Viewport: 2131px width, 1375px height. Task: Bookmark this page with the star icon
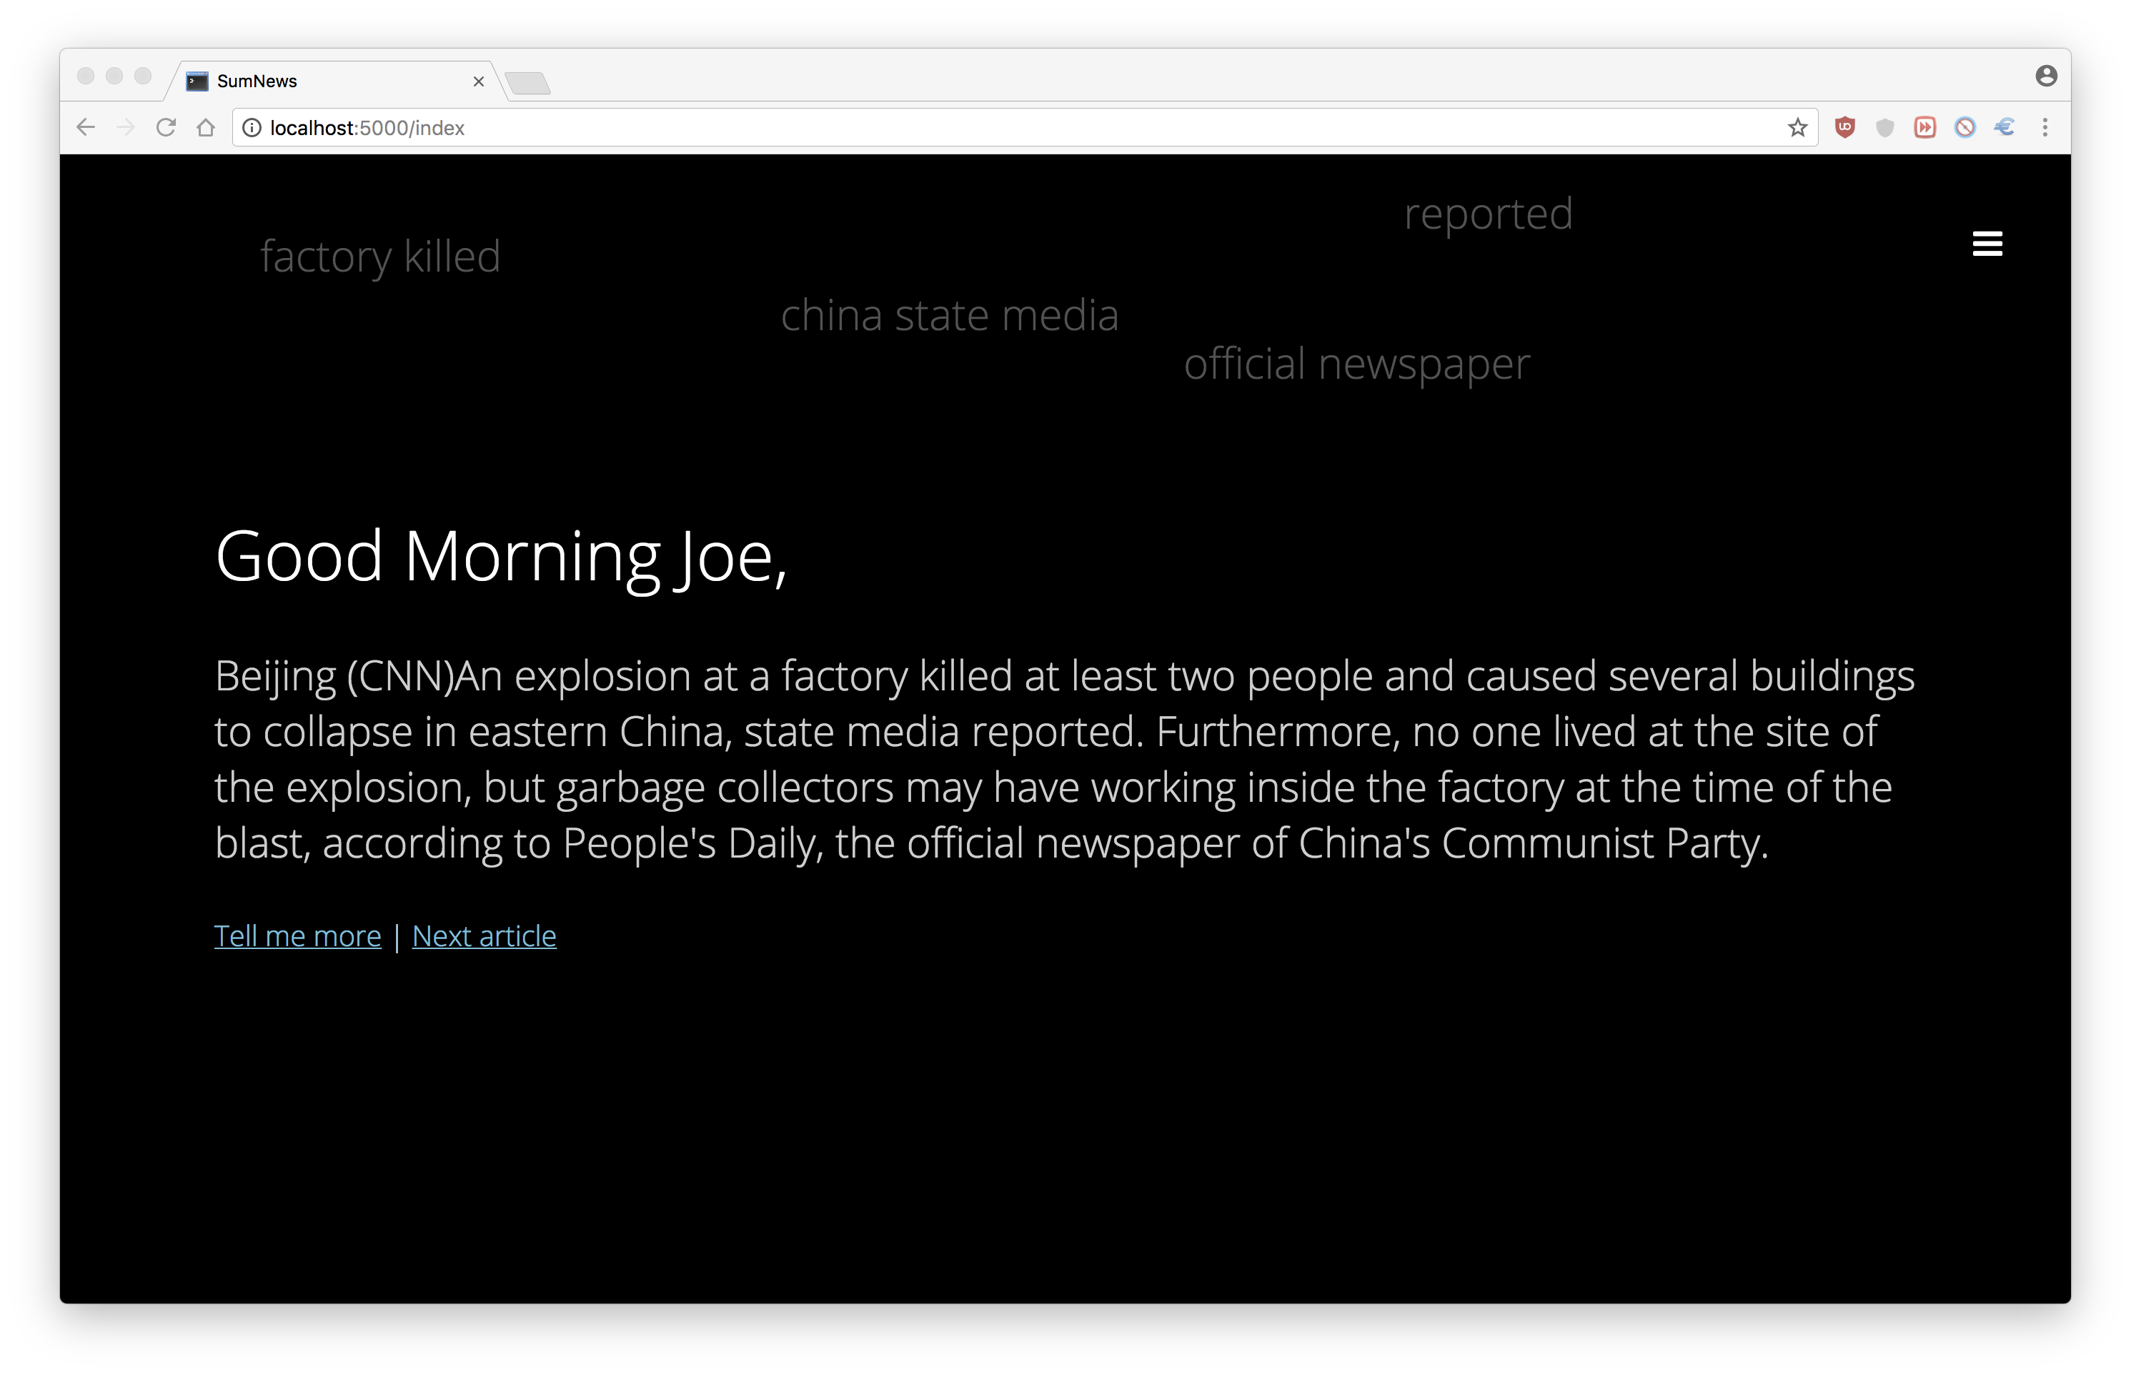(x=1797, y=128)
